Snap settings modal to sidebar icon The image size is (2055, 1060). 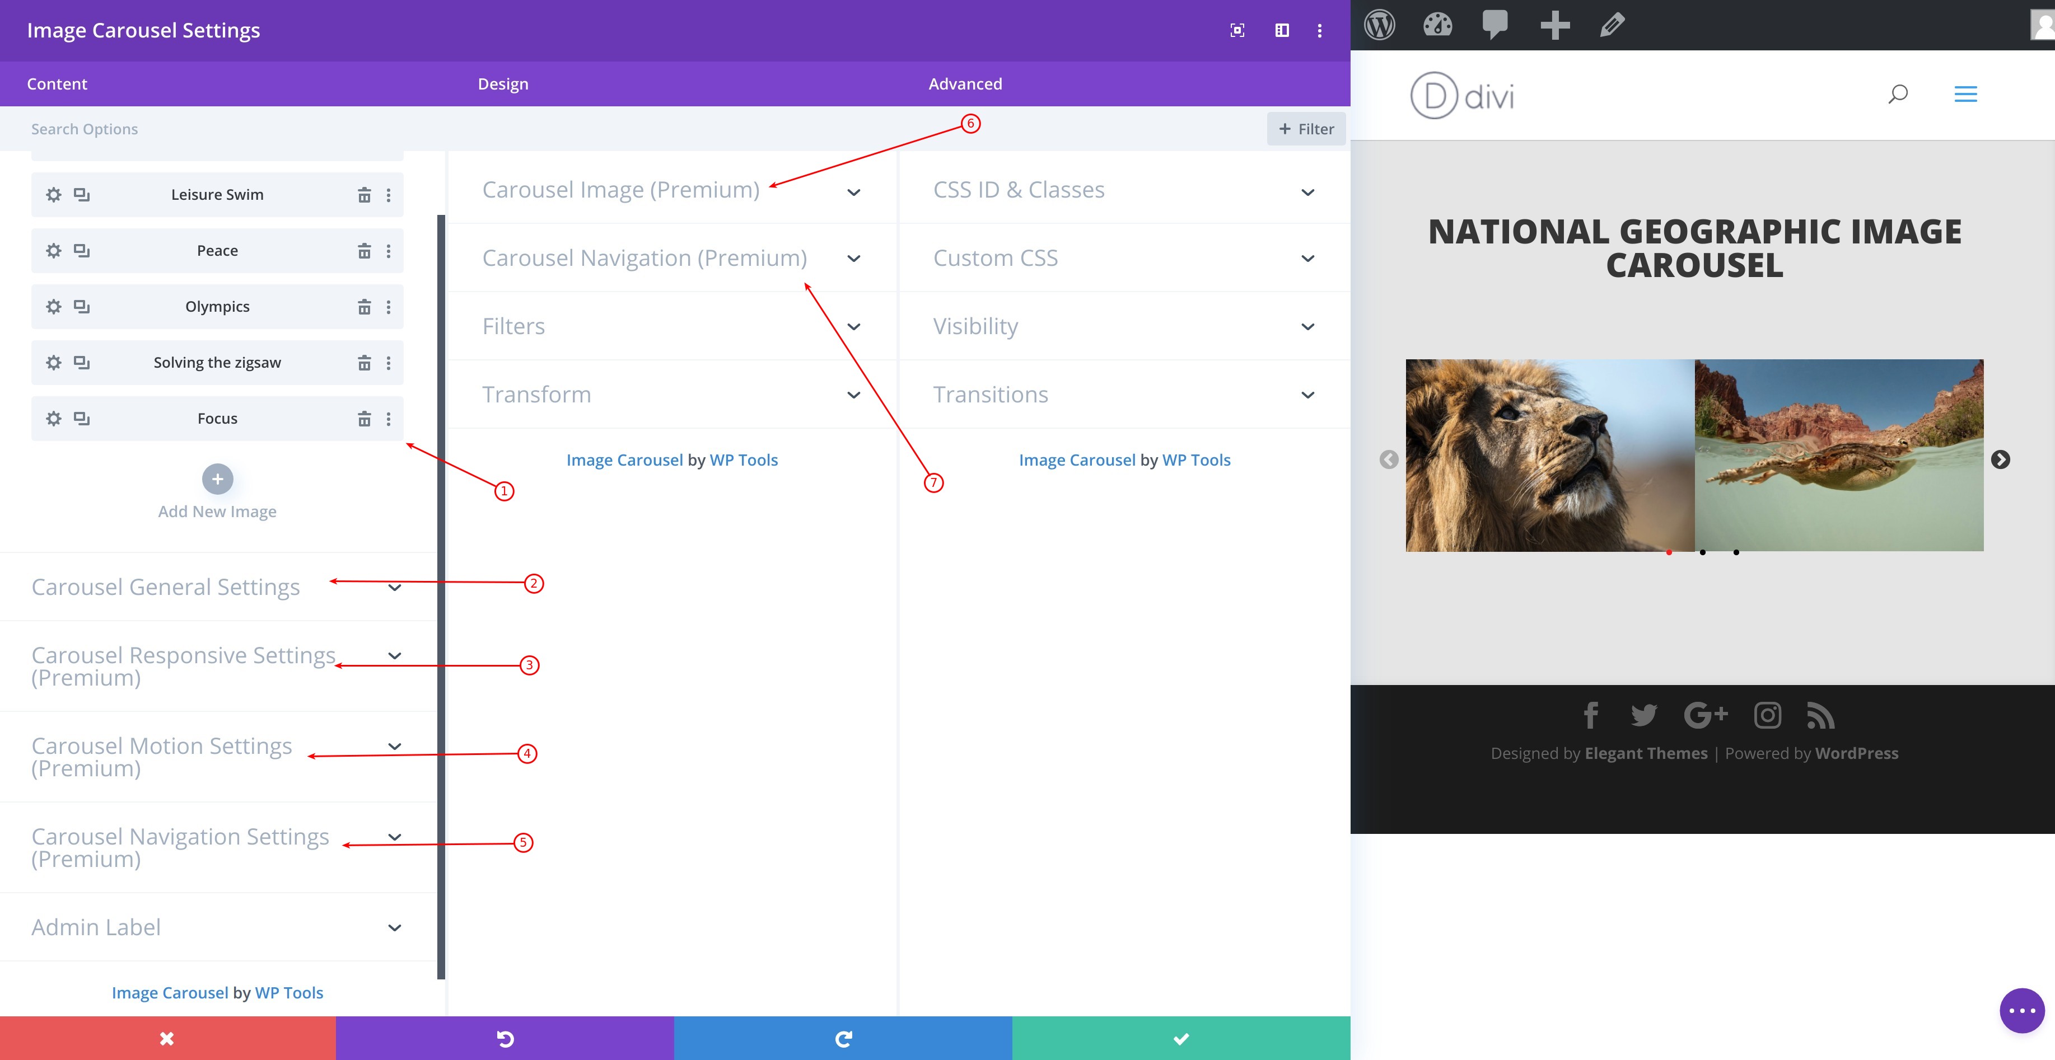click(1282, 30)
